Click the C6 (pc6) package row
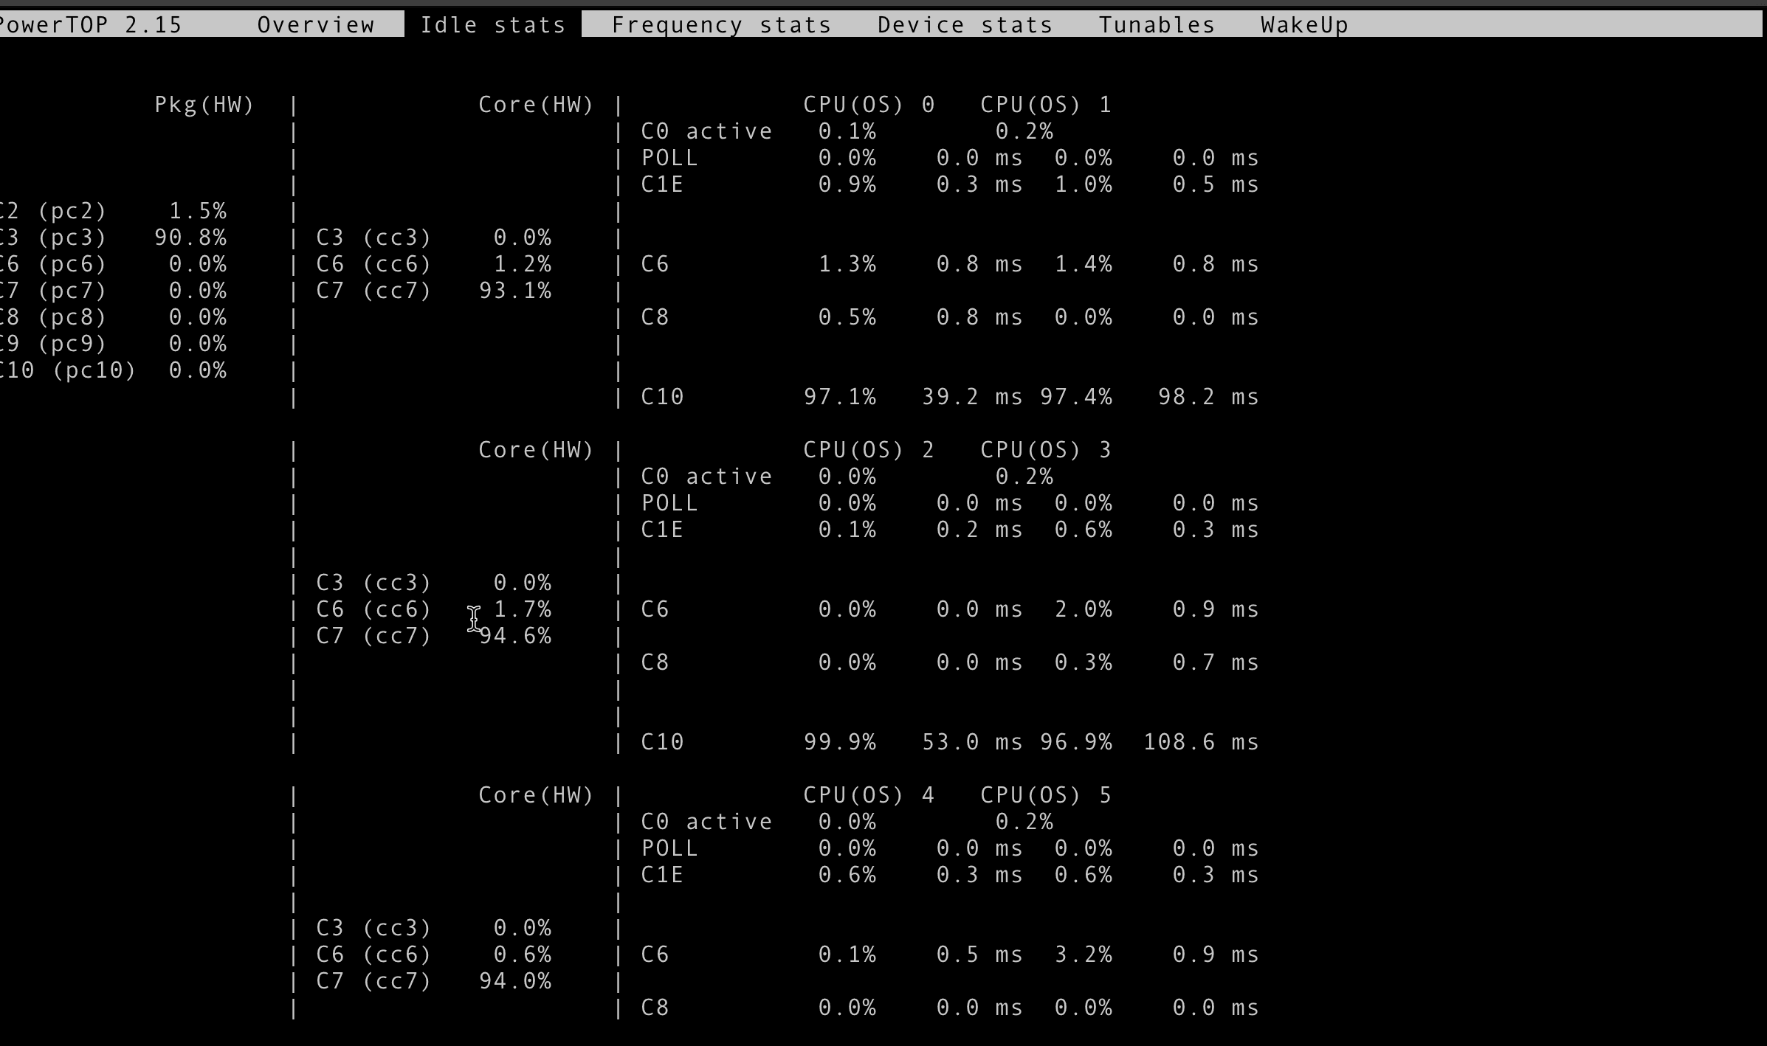Screen dimensions: 1767x1046 pyautogui.click(x=113, y=264)
